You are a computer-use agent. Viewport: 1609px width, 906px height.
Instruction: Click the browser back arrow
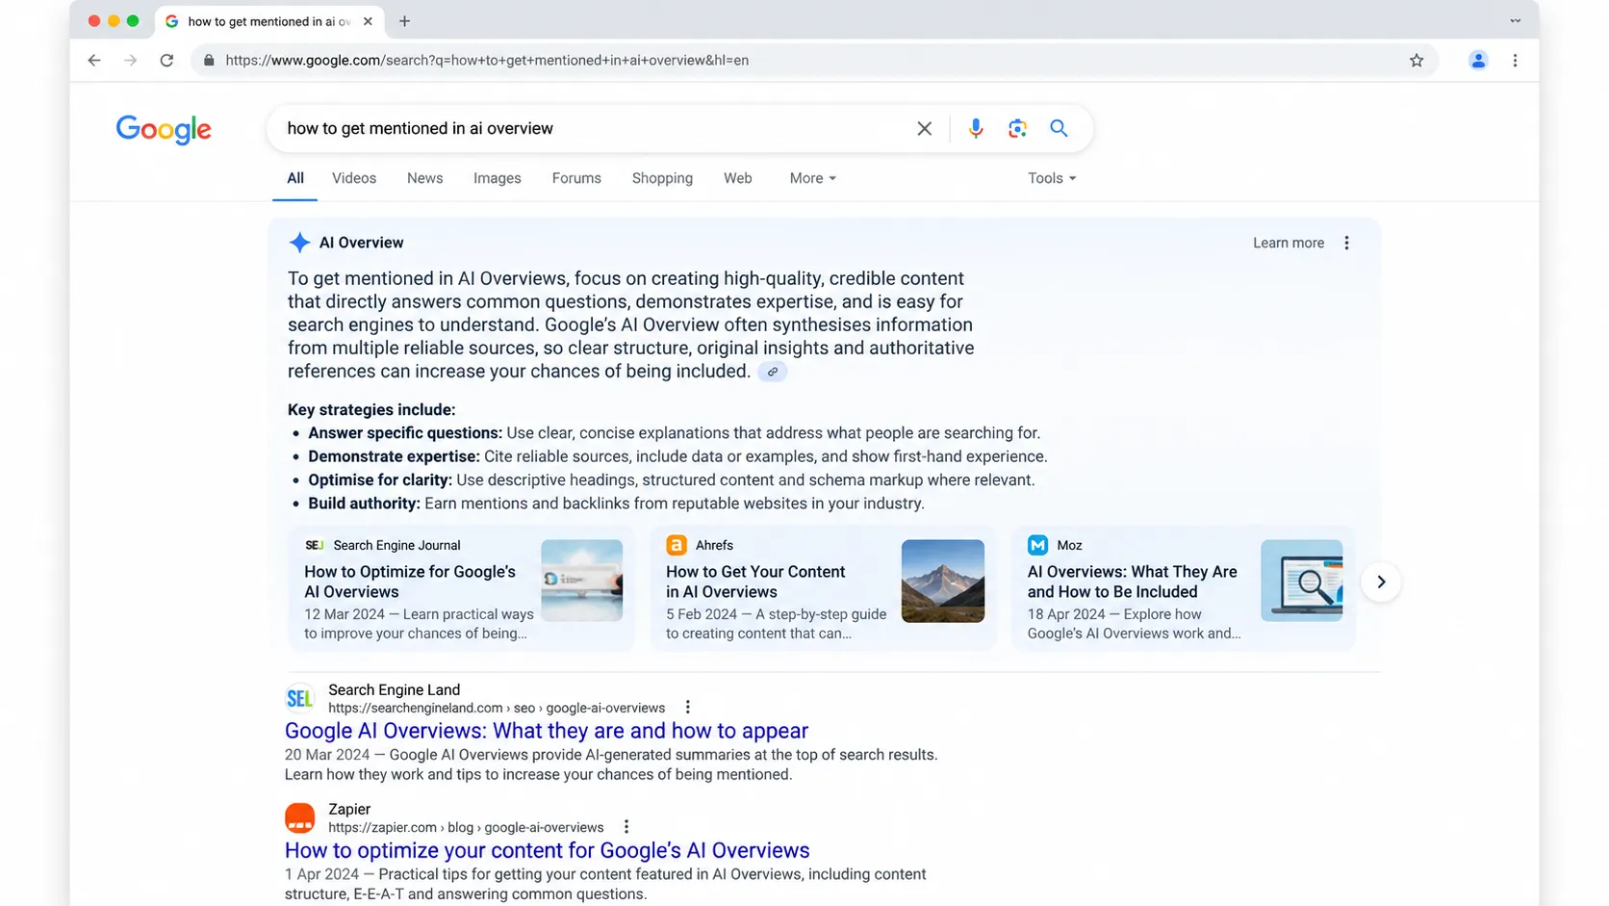pos(93,60)
